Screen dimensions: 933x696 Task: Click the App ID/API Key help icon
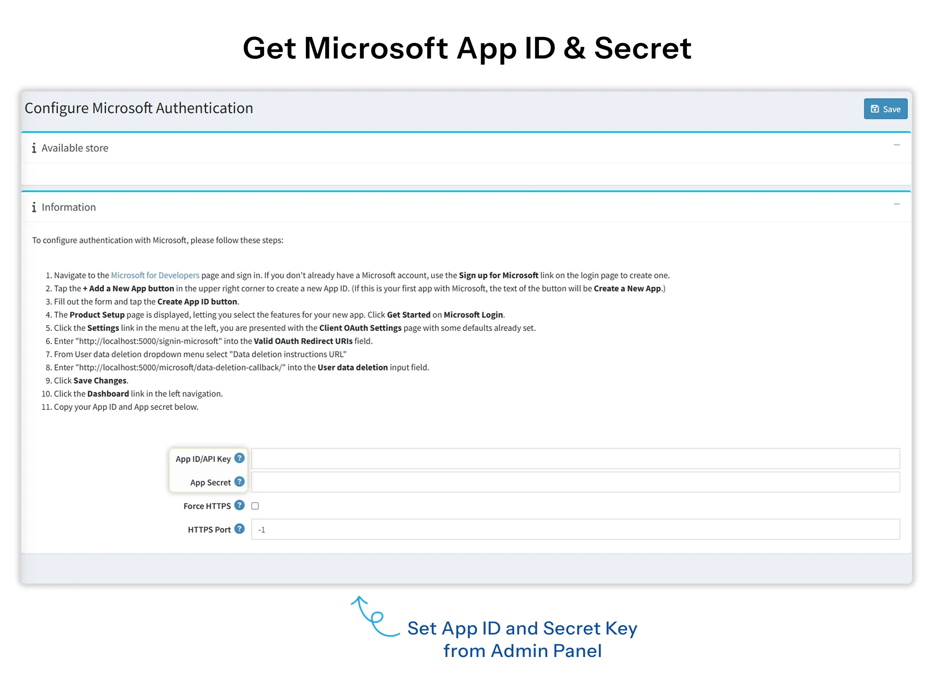pyautogui.click(x=239, y=458)
